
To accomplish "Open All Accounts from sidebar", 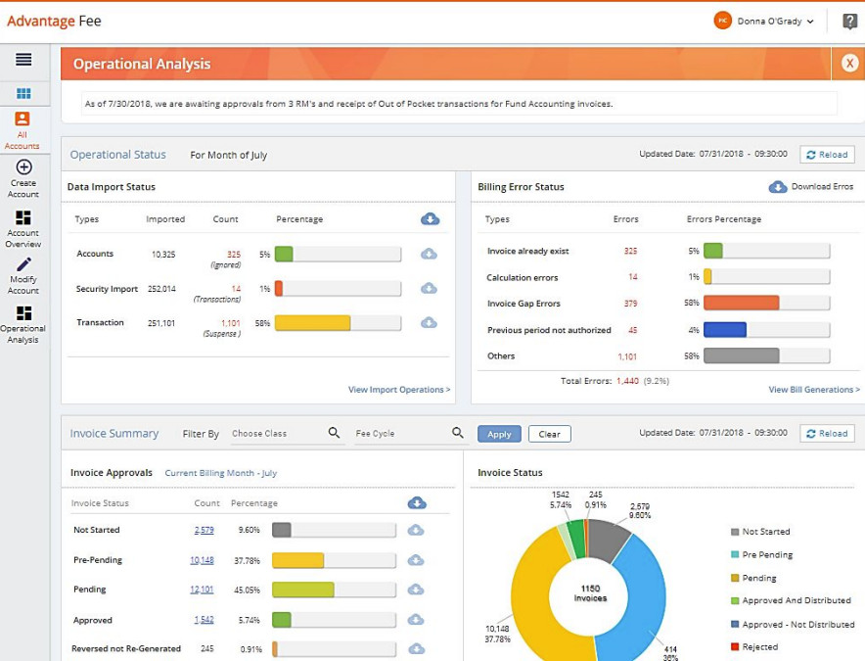I will pyautogui.click(x=23, y=130).
